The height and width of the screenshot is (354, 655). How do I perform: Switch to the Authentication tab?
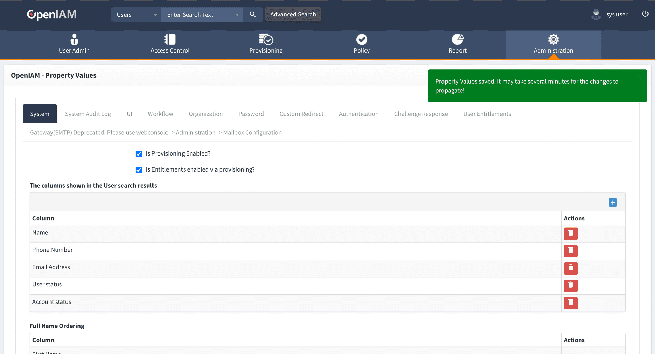point(359,114)
